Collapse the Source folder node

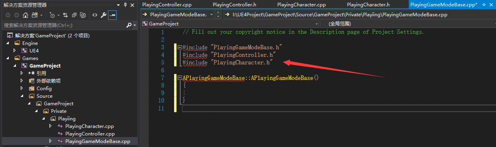coord(22,96)
